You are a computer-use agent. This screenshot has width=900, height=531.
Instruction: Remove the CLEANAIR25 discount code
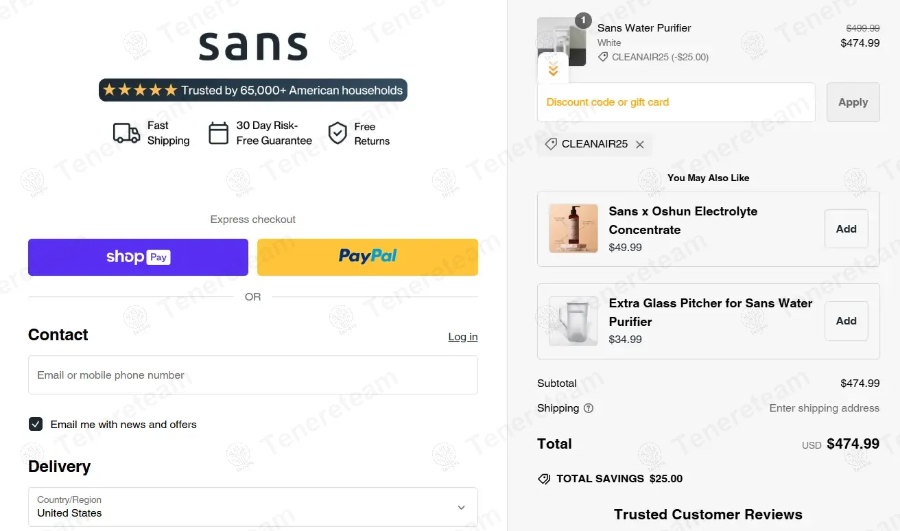tap(640, 144)
